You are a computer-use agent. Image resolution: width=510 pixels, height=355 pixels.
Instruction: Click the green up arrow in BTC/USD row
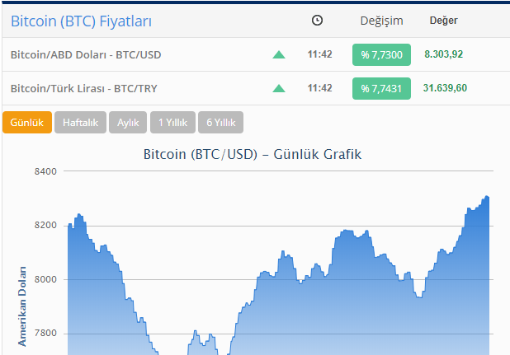pyautogui.click(x=279, y=54)
